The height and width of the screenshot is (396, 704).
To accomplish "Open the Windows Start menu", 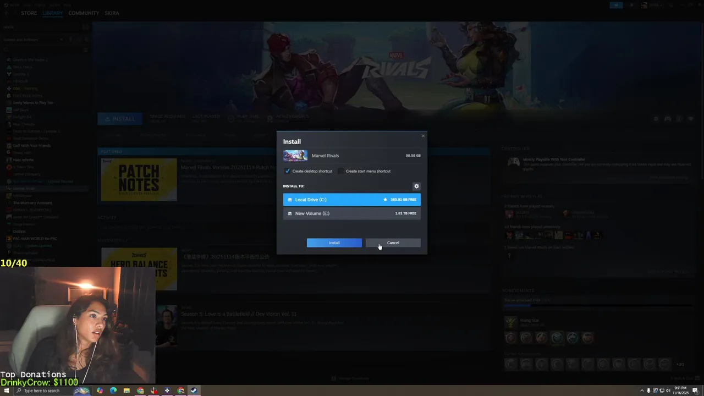I will coord(7,391).
